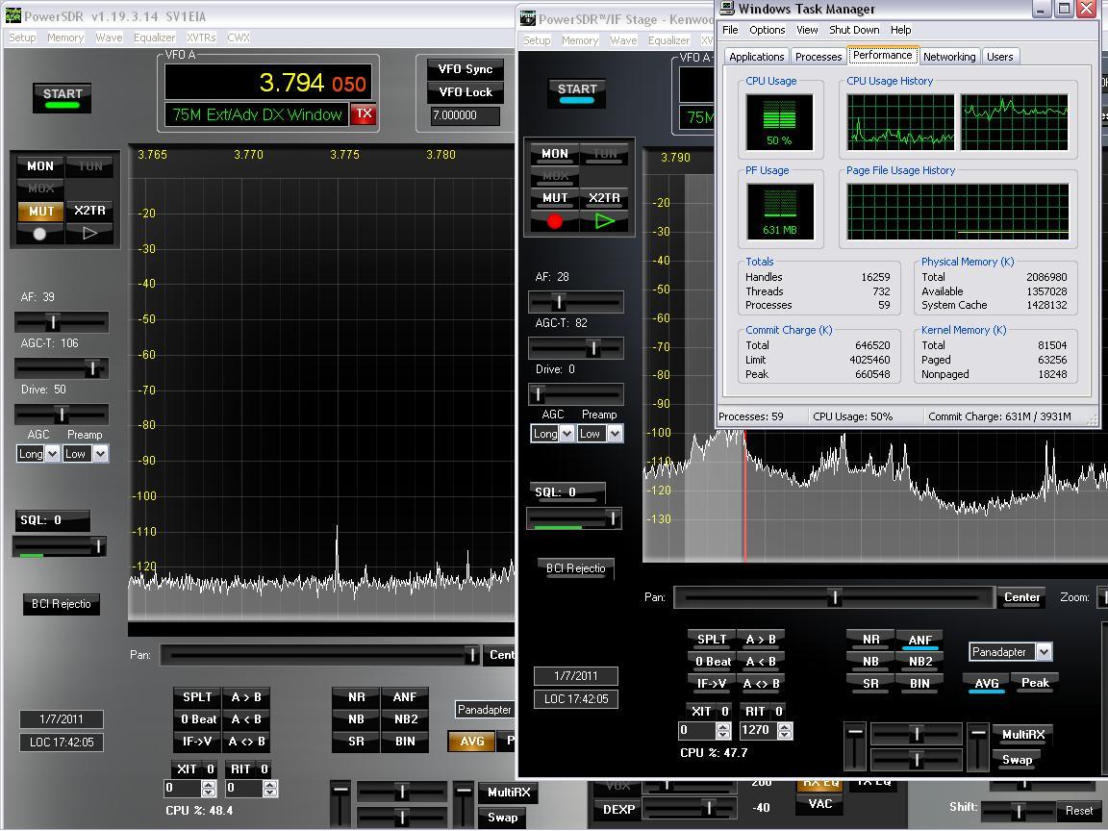Click the white play triangle under X2TR
The image size is (1108, 831).
click(x=89, y=234)
